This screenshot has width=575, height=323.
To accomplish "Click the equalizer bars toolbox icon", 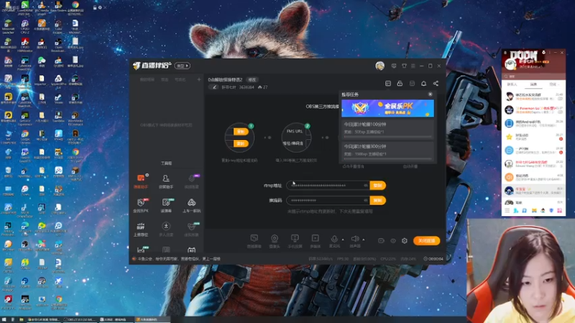I will click(141, 226).
